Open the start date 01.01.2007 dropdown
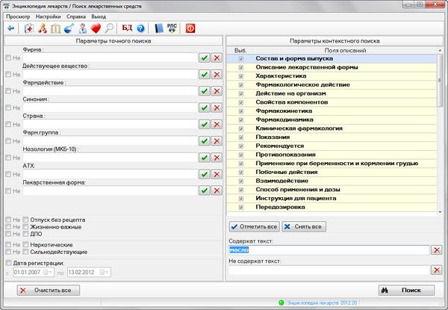 coord(47,271)
